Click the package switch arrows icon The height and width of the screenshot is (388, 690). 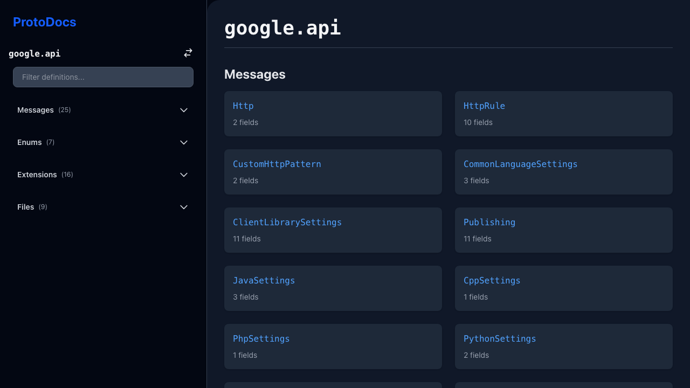[188, 53]
